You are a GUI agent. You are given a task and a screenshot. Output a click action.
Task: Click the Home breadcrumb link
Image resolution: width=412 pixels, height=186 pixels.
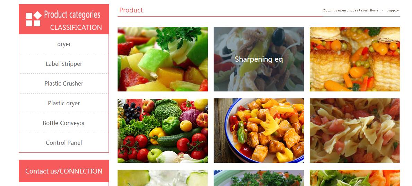374,10
